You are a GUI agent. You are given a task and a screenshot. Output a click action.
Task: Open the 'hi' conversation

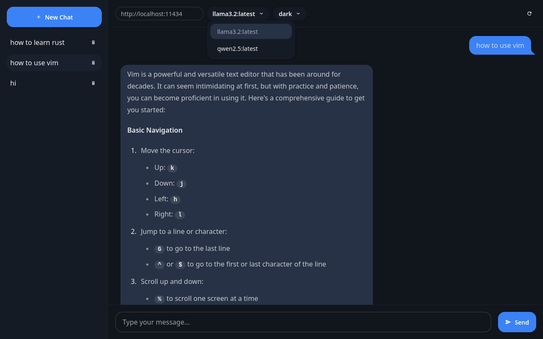13,83
